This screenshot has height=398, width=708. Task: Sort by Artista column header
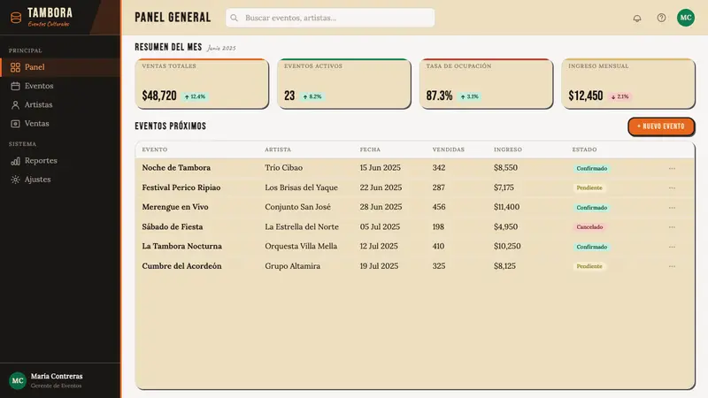click(x=278, y=149)
